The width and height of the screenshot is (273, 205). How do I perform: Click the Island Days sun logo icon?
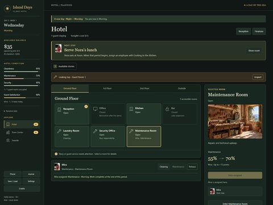[7, 9]
